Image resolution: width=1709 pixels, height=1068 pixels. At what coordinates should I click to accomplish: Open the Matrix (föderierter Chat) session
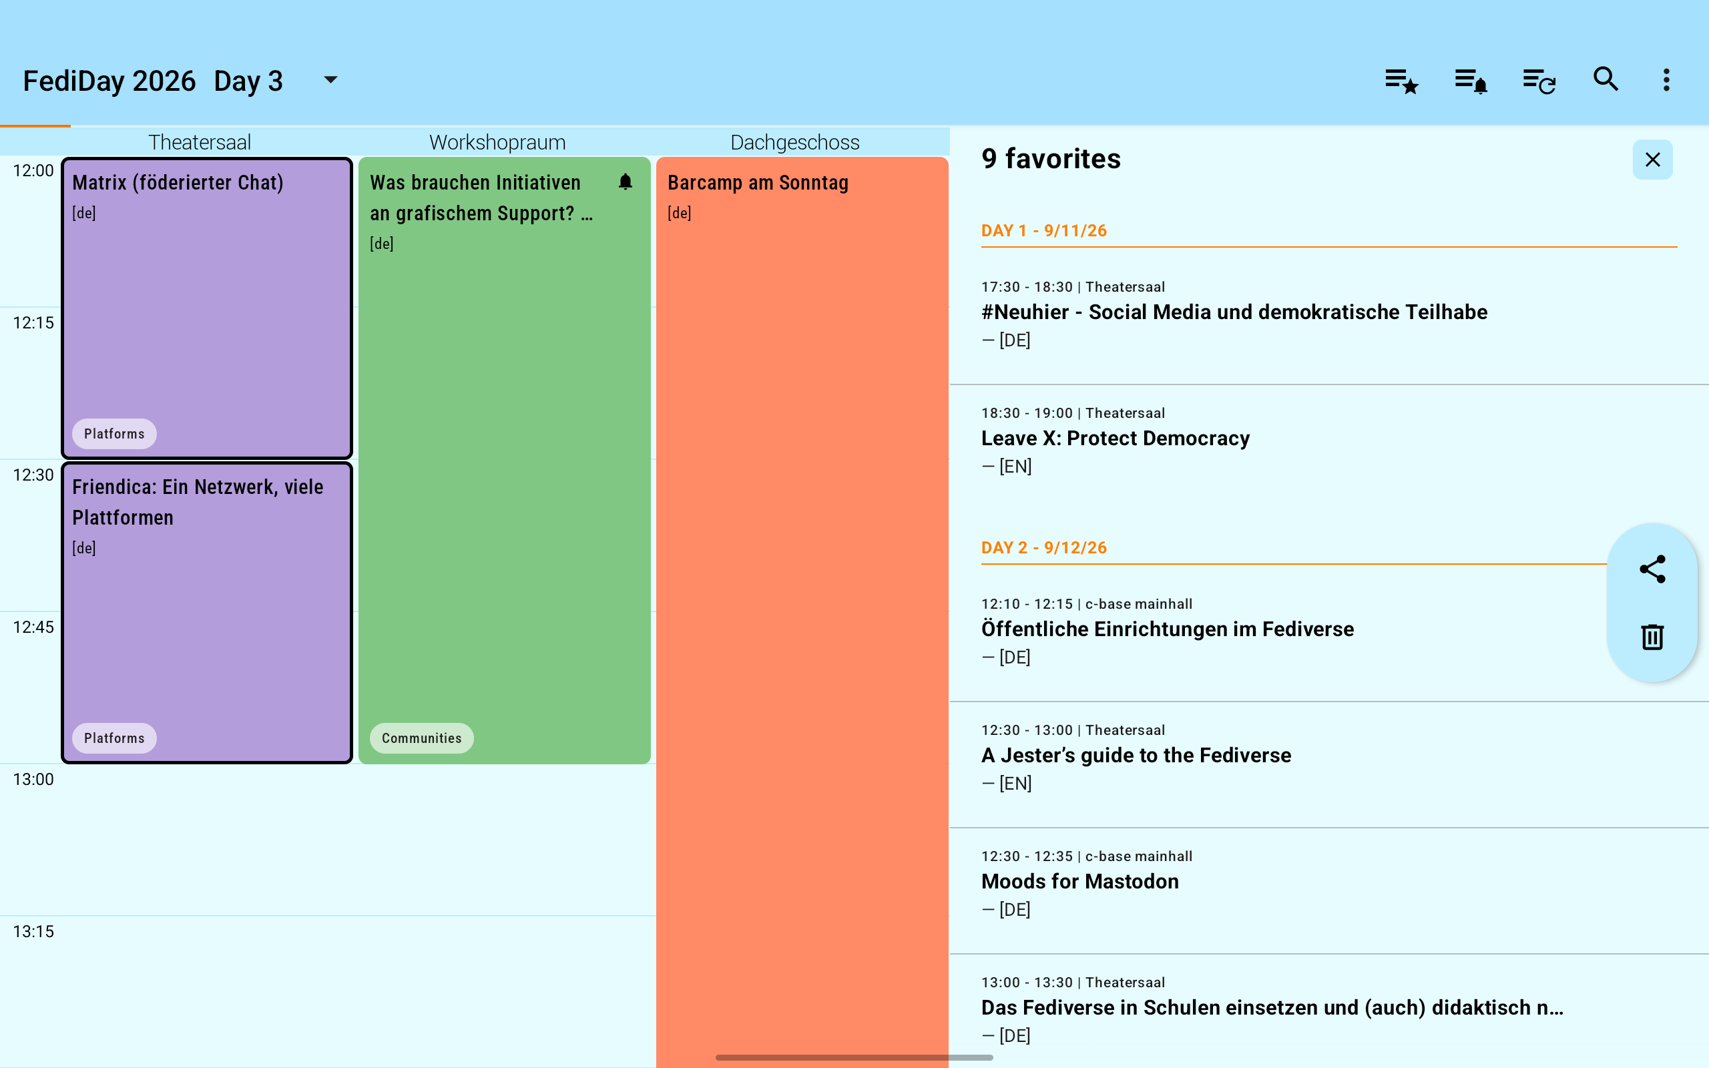coord(207,308)
